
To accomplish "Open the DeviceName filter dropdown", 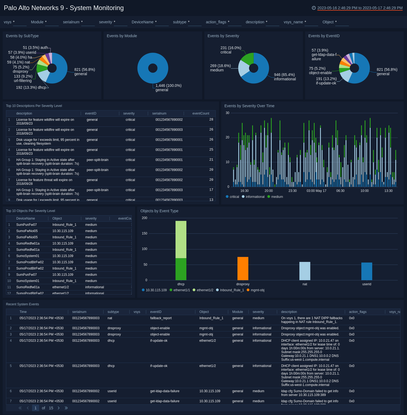I will 162,23.
